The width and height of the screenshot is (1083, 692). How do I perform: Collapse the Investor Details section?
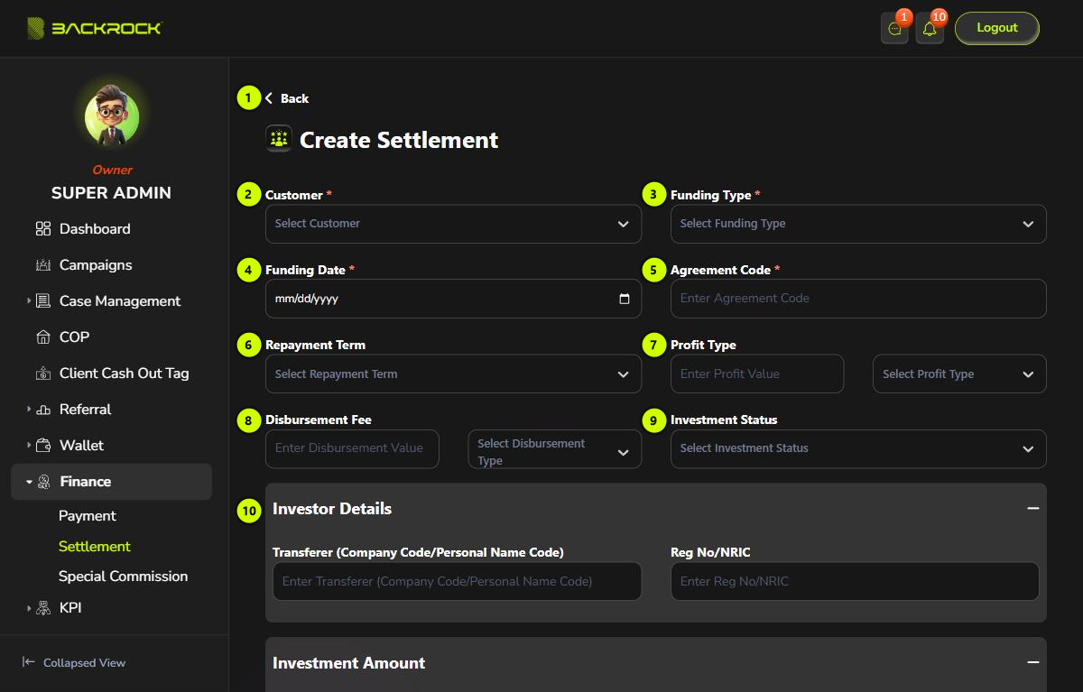(1033, 509)
